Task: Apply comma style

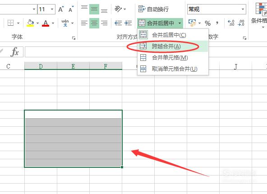Action: (x=217, y=23)
